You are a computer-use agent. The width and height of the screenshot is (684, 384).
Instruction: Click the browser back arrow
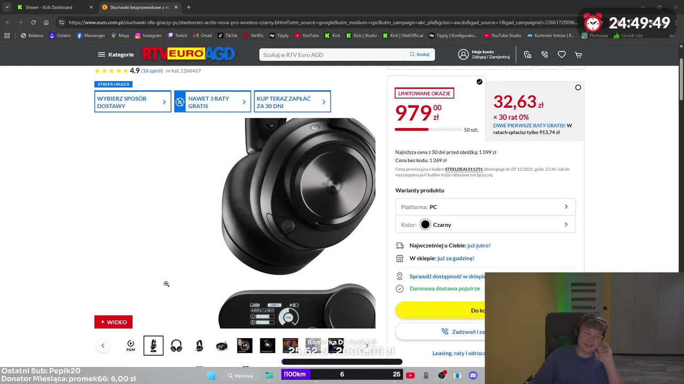[x=7, y=22]
